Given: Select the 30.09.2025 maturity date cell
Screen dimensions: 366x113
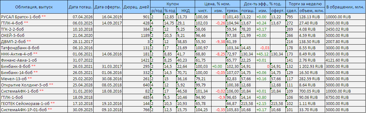Looking at the screenshot, I should point(80,110).
